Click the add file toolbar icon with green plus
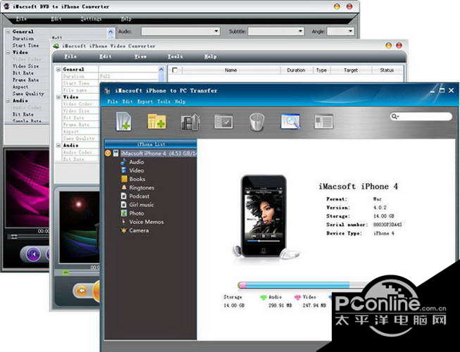This screenshot has height=352, width=460. 124,121
